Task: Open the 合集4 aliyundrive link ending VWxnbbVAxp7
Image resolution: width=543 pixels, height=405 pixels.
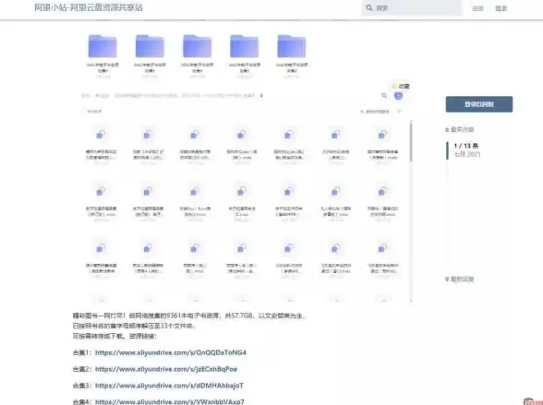Action: (x=170, y=401)
